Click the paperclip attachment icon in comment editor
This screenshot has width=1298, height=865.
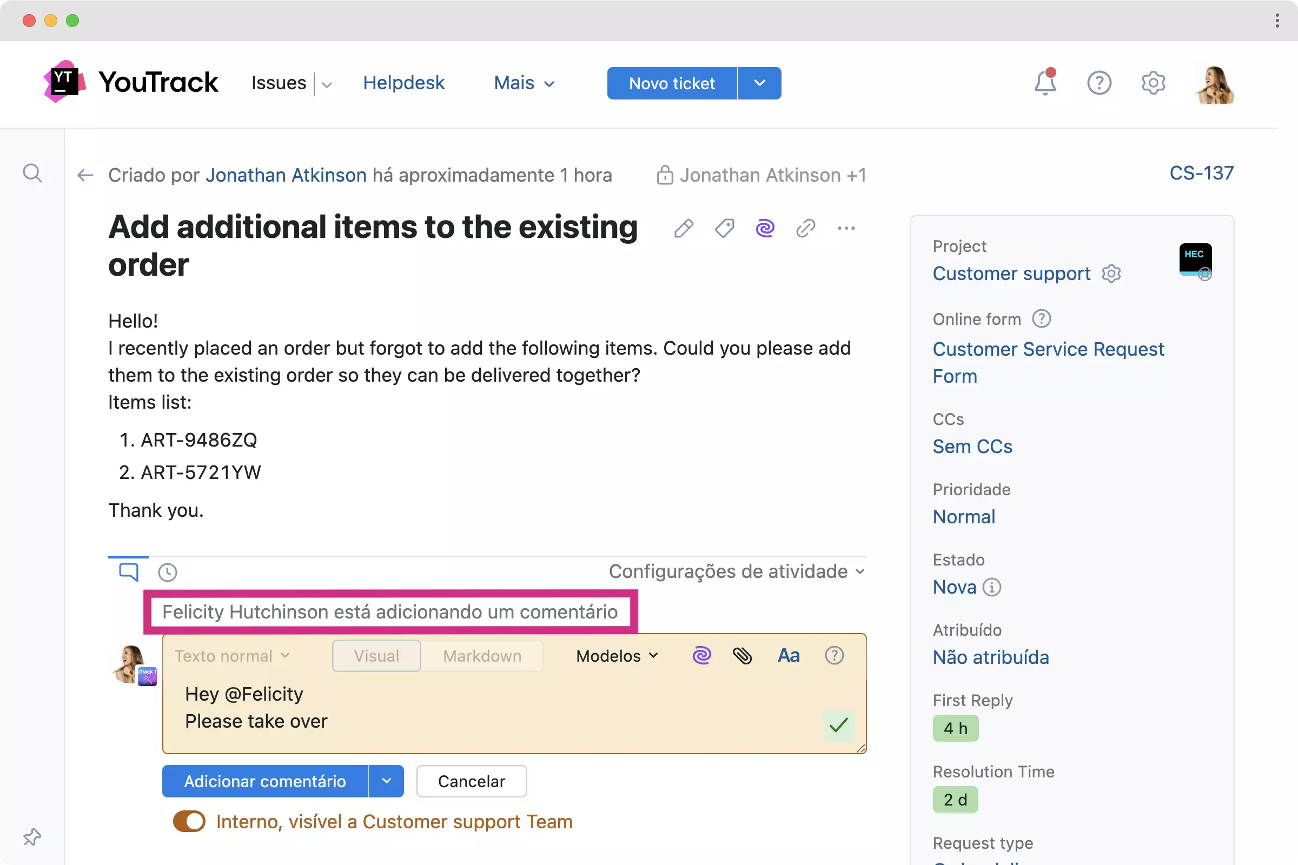(x=742, y=655)
